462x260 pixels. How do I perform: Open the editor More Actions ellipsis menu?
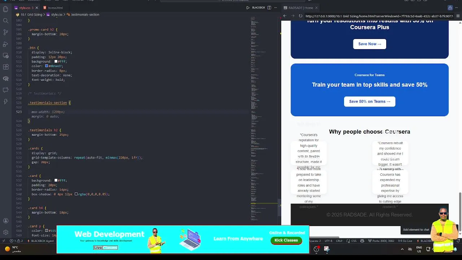[x=275, y=8]
